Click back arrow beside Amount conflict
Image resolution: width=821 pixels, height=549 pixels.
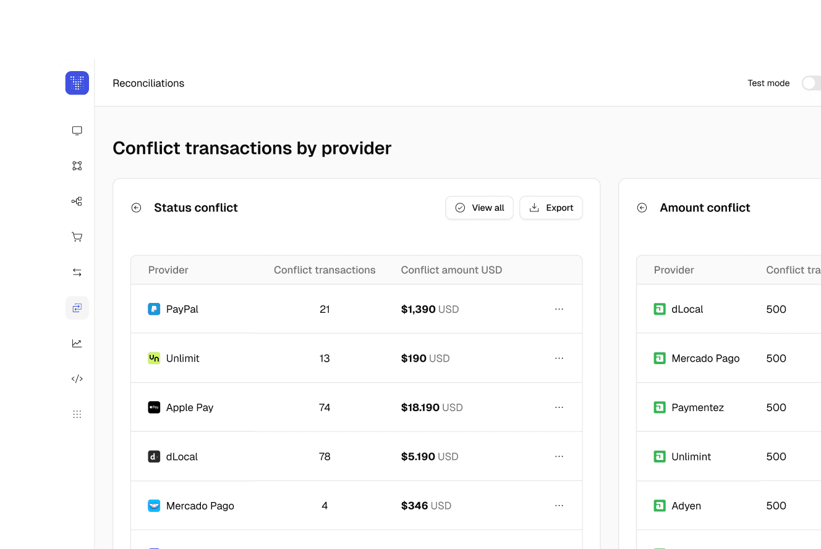(x=642, y=208)
